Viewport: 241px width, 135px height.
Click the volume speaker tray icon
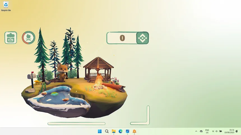tap(217, 131)
